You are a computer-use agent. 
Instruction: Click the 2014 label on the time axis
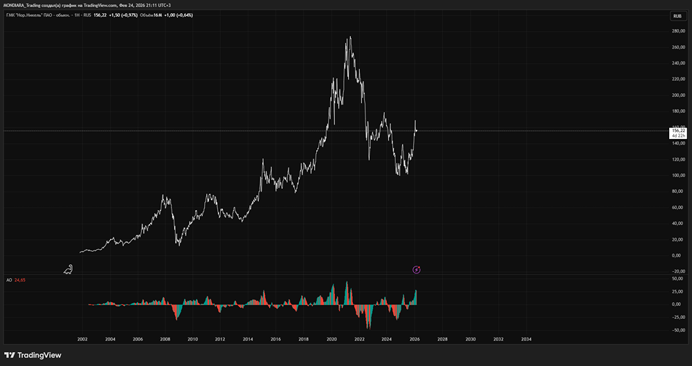[x=248, y=340]
